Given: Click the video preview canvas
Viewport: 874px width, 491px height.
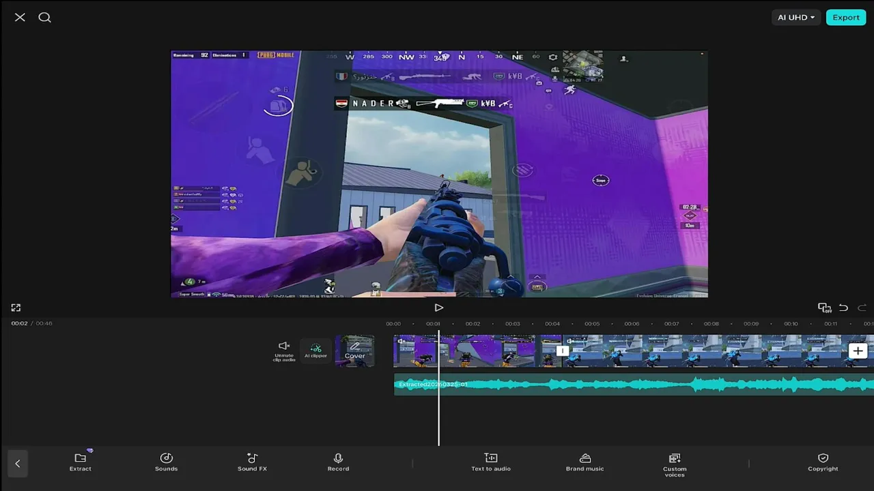Looking at the screenshot, I should (x=439, y=174).
